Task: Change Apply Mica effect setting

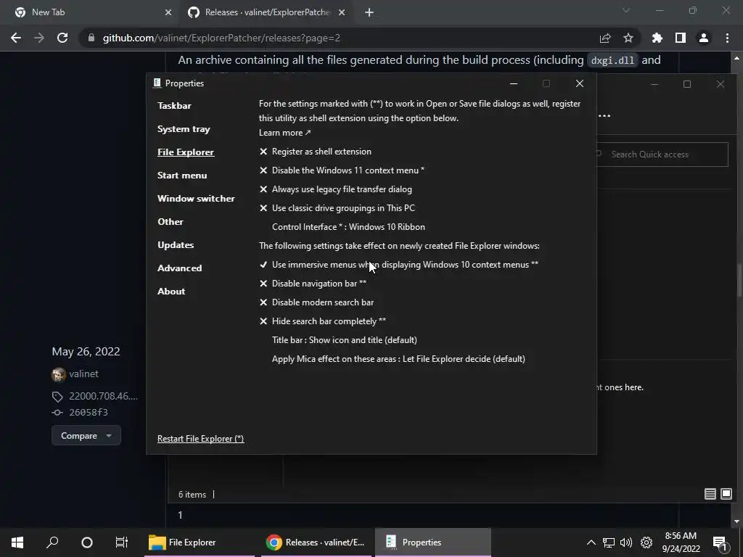Action: 398,359
